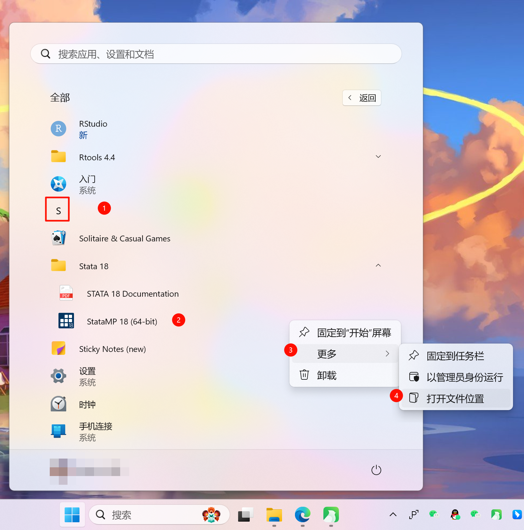Viewport: 524px width, 530px height.
Task: Expand the 更多 submenu arrow
Action: [387, 354]
